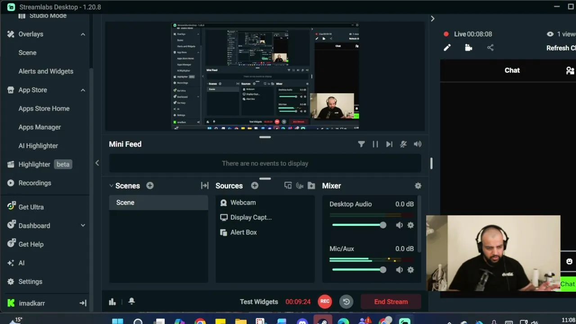Image resolution: width=576 pixels, height=324 pixels.
Task: Toggle the replay buffer button
Action: [x=346, y=301]
